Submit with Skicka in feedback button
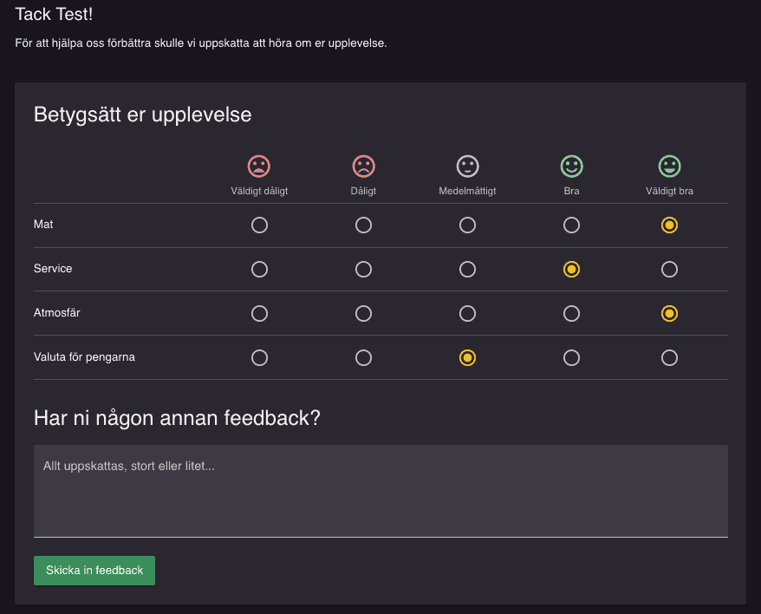This screenshot has height=614, width=761. tap(94, 571)
